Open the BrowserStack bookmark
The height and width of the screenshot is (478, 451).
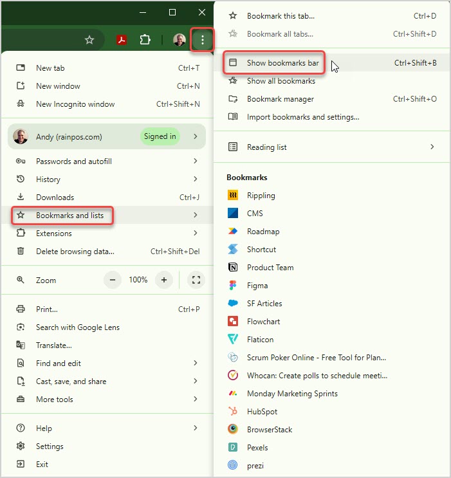tap(332, 429)
